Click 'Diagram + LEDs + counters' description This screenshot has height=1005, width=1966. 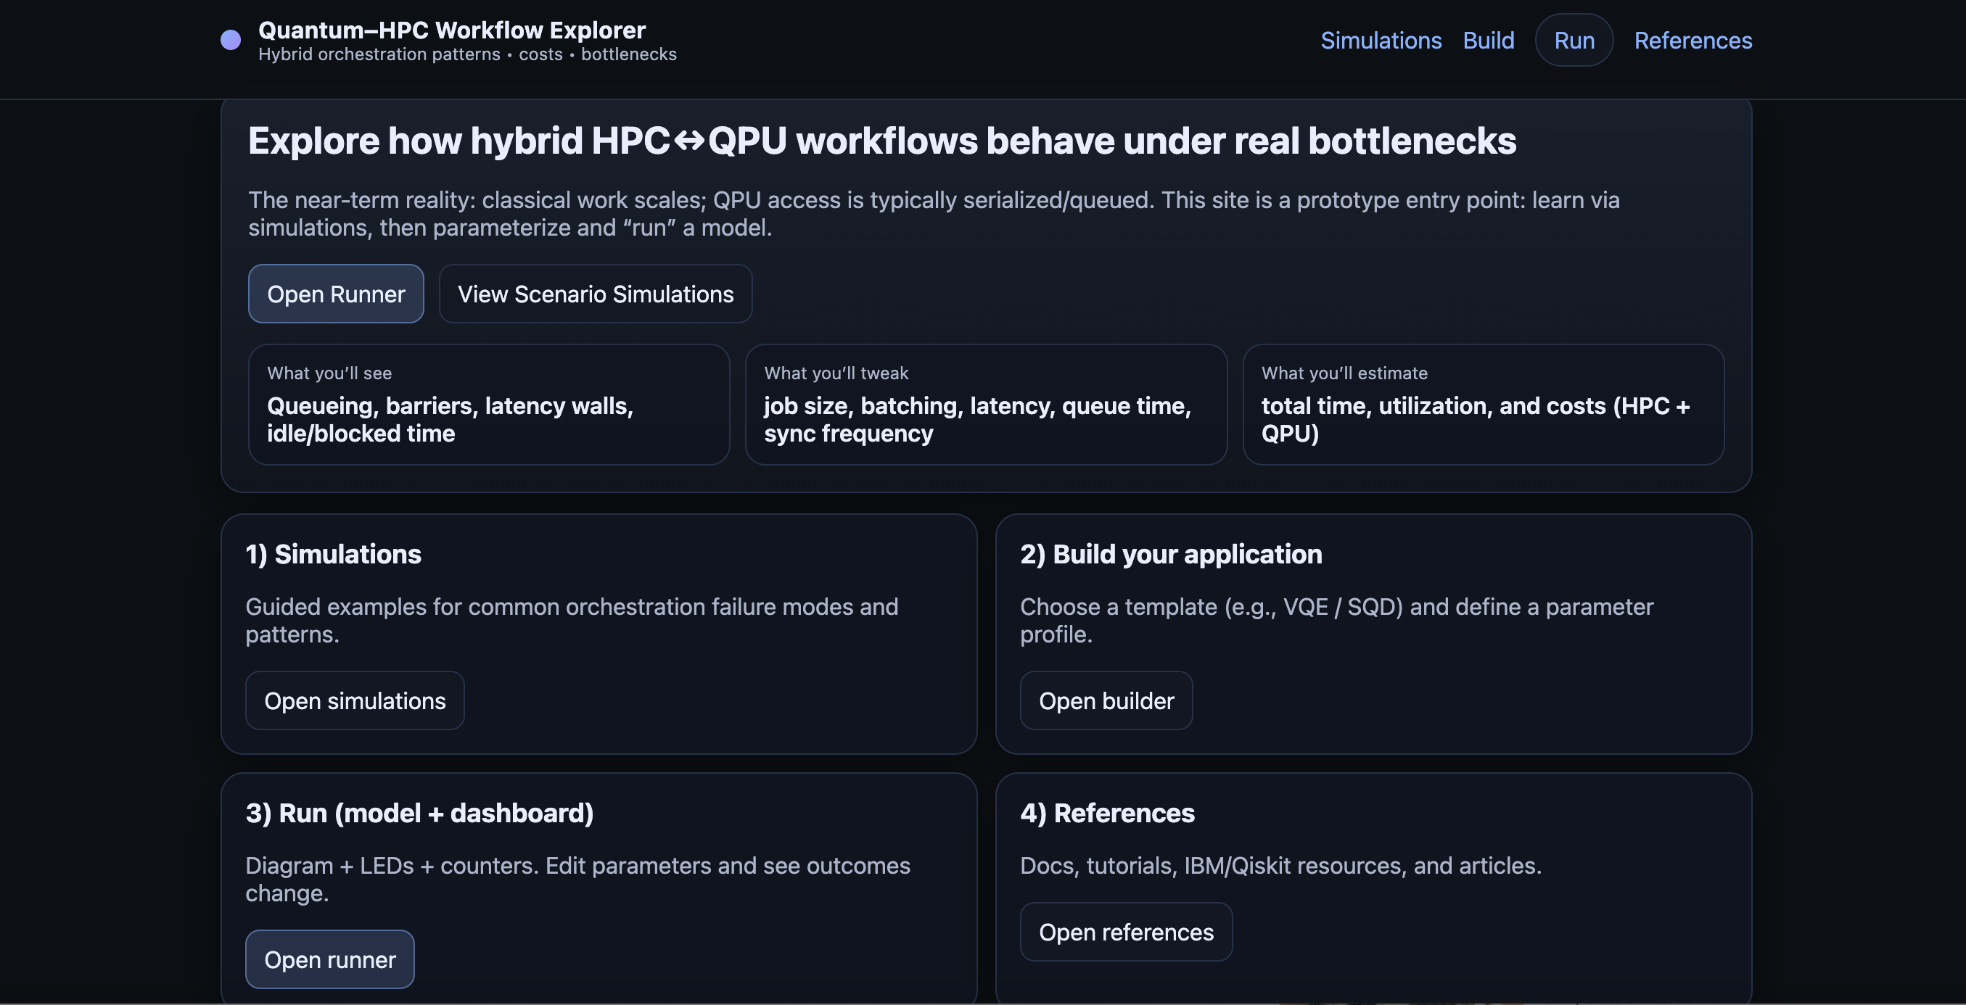pyautogui.click(x=577, y=879)
